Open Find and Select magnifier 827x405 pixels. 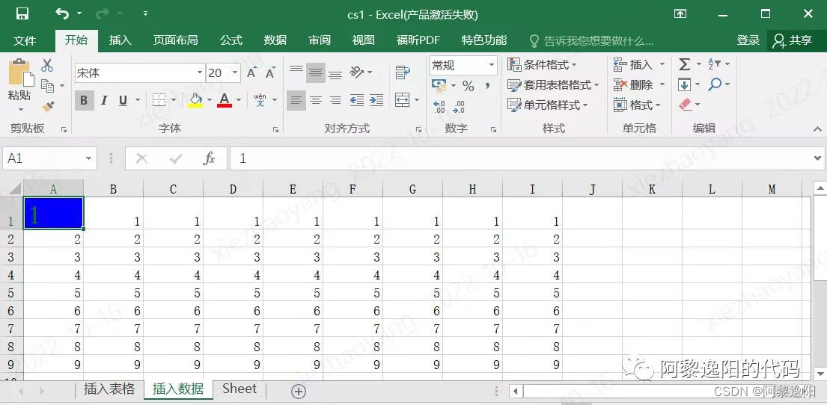pyautogui.click(x=719, y=84)
